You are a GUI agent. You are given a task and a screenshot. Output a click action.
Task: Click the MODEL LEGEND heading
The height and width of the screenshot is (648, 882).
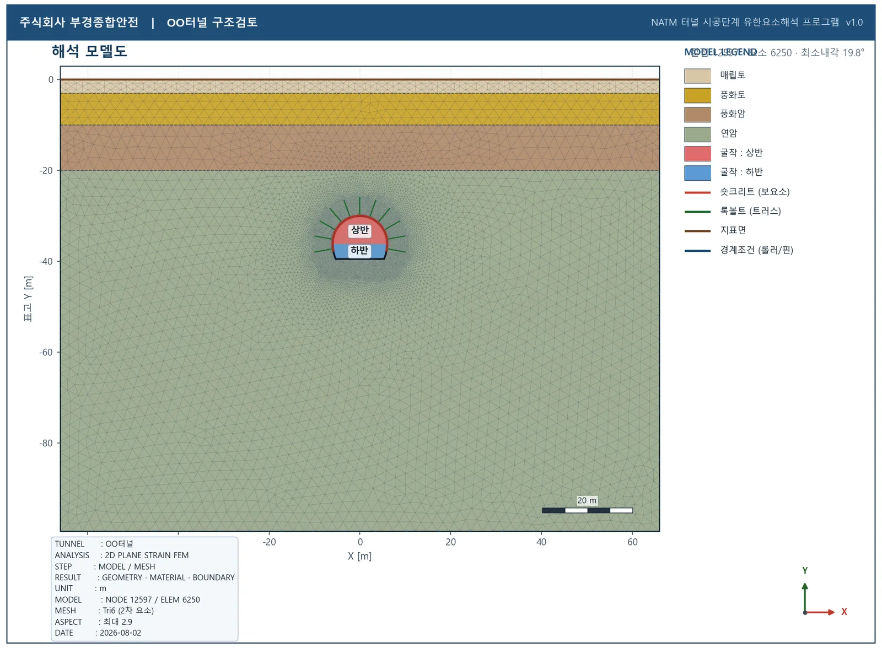(x=720, y=52)
